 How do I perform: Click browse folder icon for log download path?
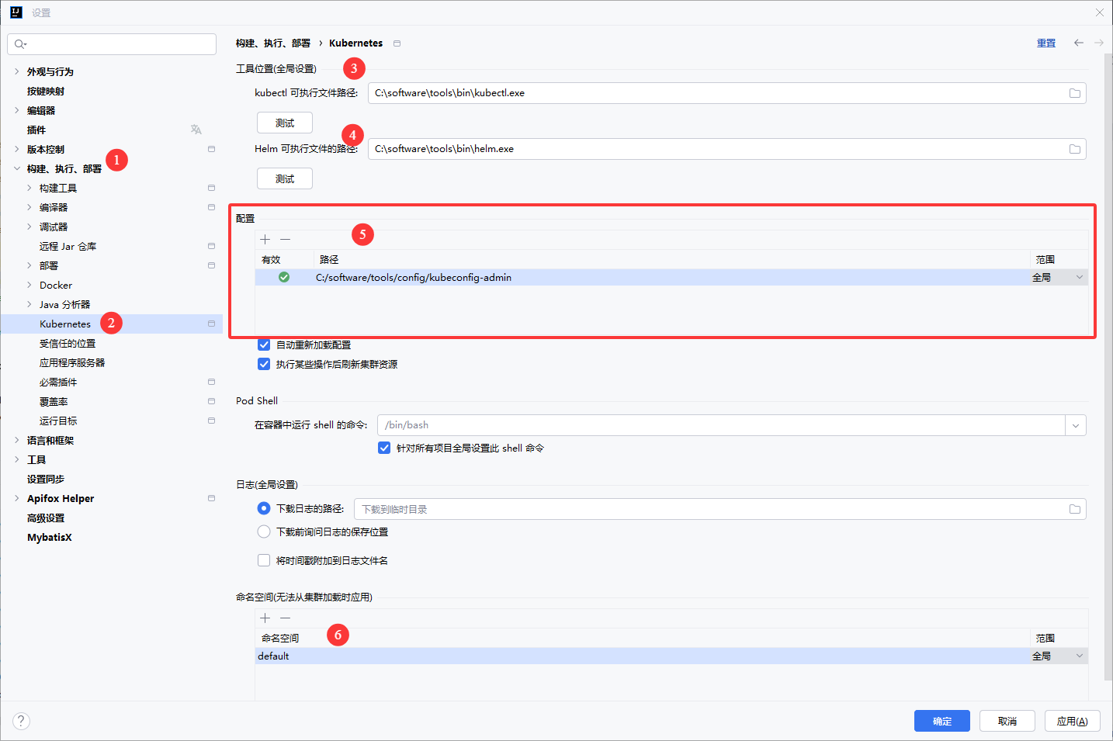point(1074,509)
